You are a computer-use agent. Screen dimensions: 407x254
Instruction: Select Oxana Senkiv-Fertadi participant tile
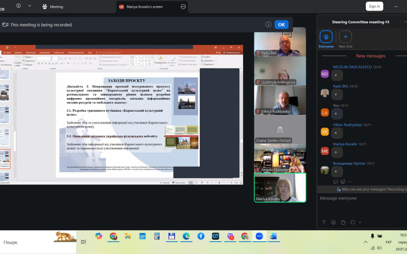click(x=280, y=130)
